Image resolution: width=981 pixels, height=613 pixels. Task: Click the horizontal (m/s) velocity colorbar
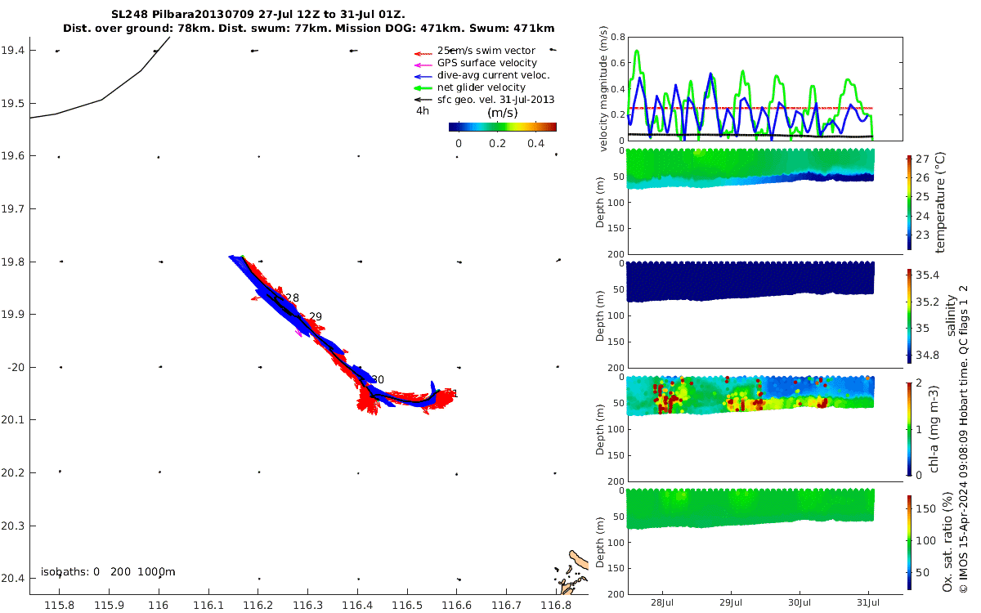tap(503, 127)
